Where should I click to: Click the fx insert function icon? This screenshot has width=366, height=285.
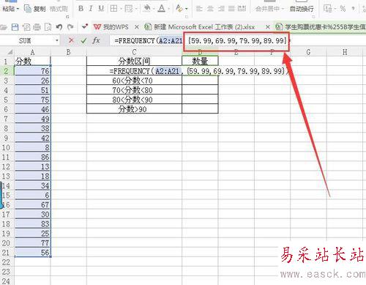[x=96, y=40]
